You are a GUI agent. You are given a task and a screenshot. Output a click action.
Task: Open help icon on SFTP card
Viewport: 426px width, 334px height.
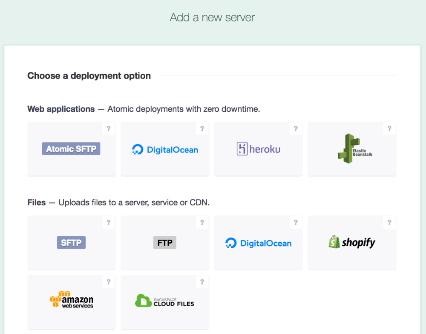(x=108, y=223)
